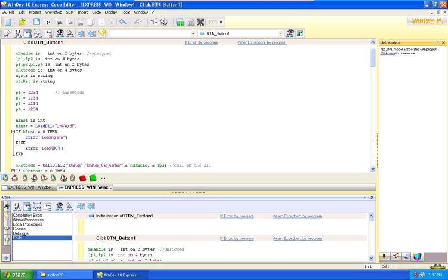Click the Redo arrow icon
The image size is (448, 280).
pyautogui.click(x=137, y=22)
